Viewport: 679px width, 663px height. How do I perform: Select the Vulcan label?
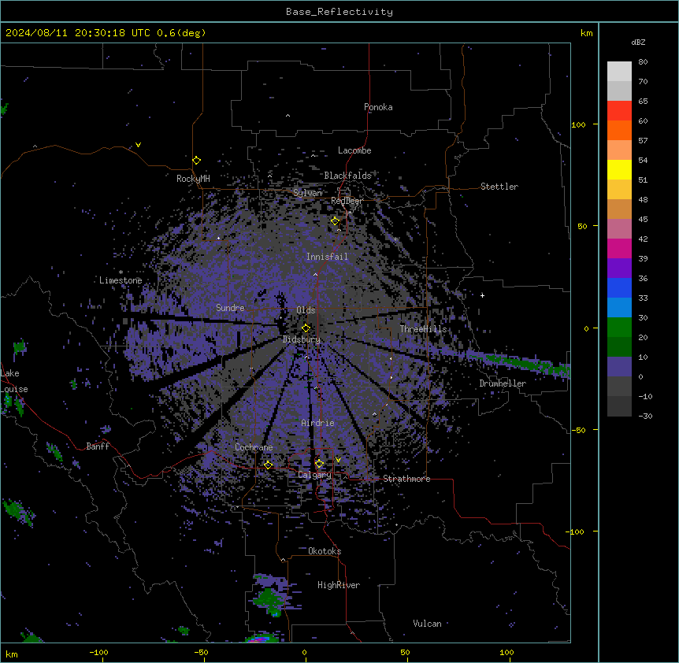pos(427,624)
